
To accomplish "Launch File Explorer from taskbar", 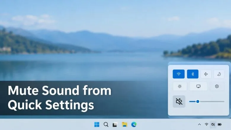I will pos(124,125).
